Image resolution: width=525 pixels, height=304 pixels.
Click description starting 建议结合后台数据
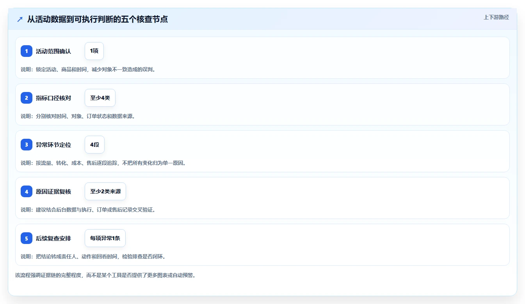[x=88, y=210]
